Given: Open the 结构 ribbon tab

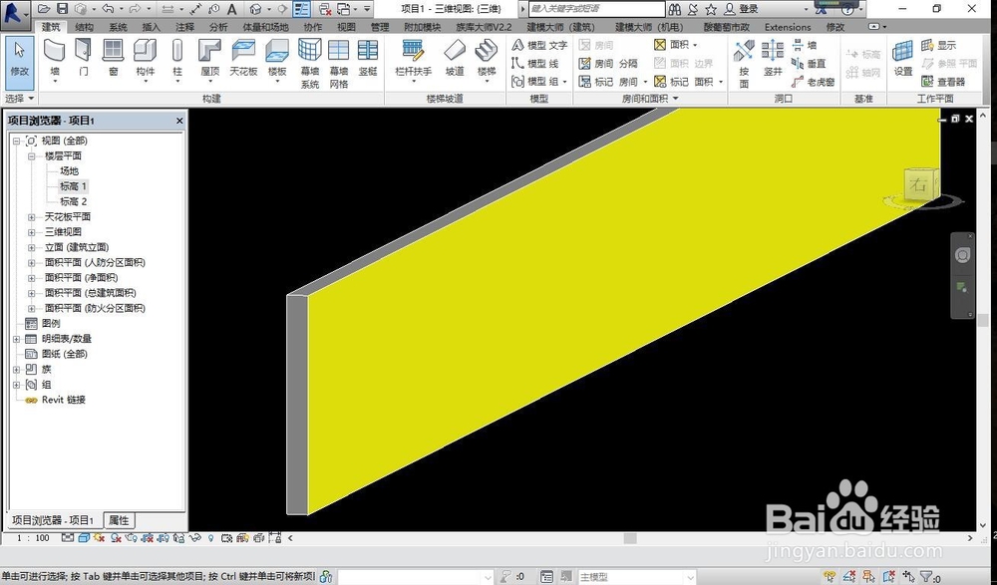Looking at the screenshot, I should (84, 27).
